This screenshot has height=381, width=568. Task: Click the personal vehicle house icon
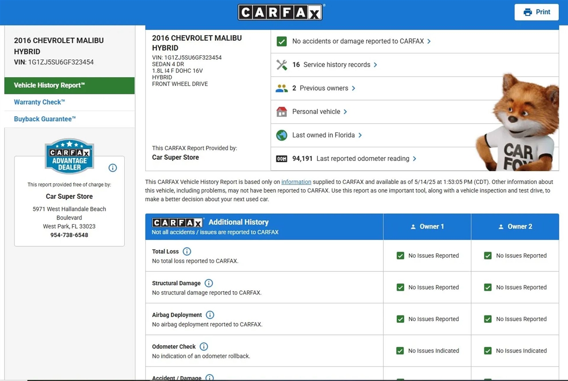pyautogui.click(x=281, y=112)
